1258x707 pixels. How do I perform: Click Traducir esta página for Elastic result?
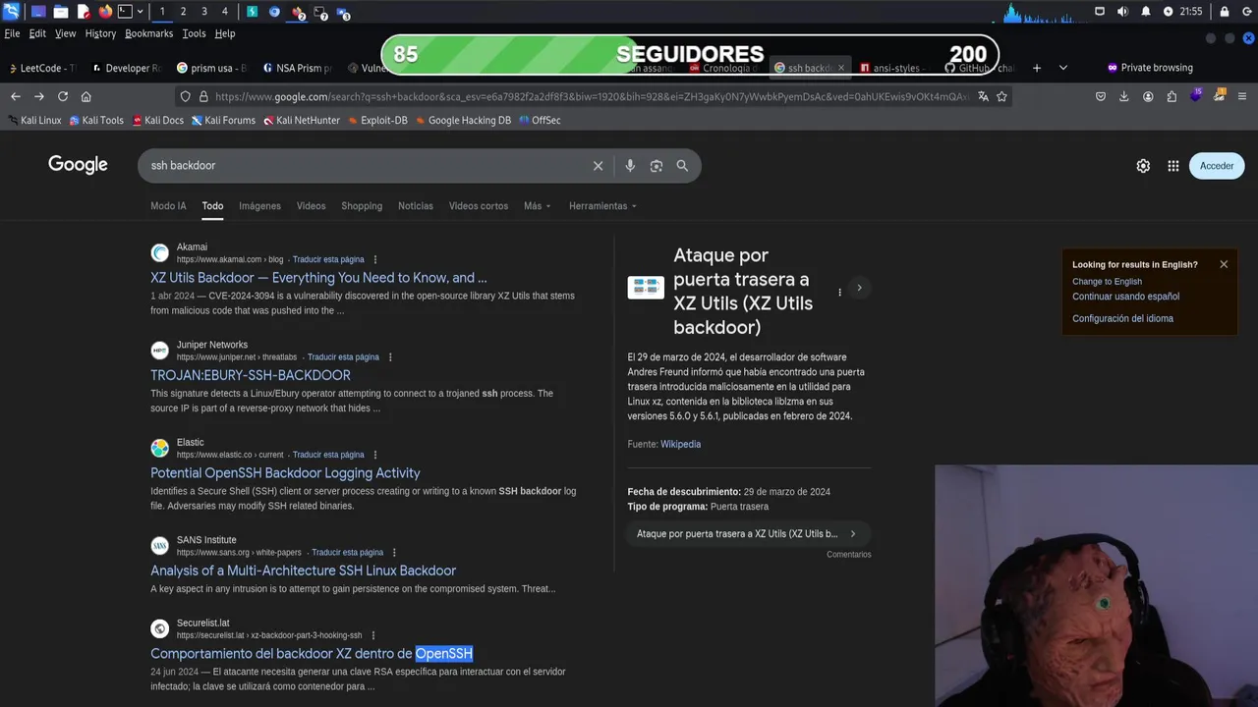point(328,455)
